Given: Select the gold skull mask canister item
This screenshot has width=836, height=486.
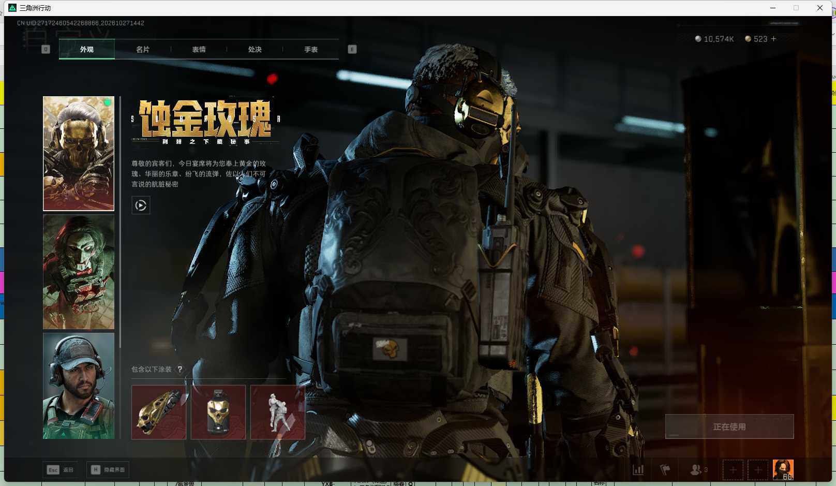Looking at the screenshot, I should click(x=218, y=412).
